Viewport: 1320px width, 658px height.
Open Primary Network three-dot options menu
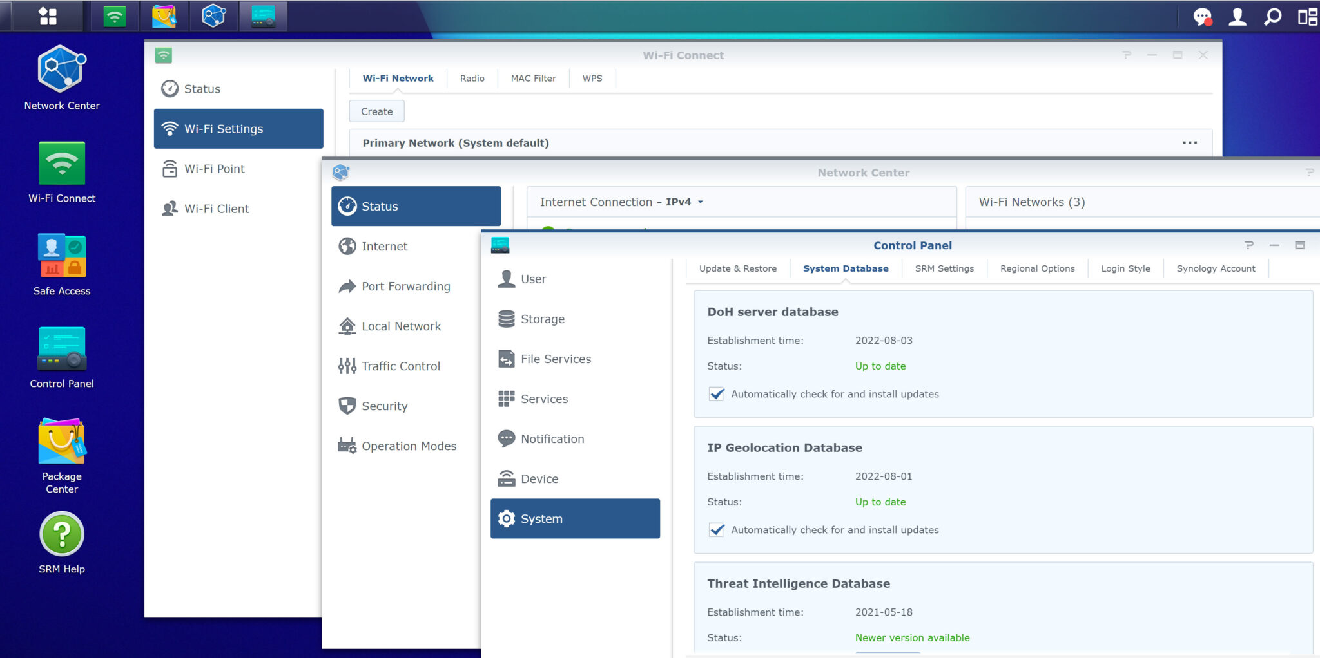tap(1190, 143)
